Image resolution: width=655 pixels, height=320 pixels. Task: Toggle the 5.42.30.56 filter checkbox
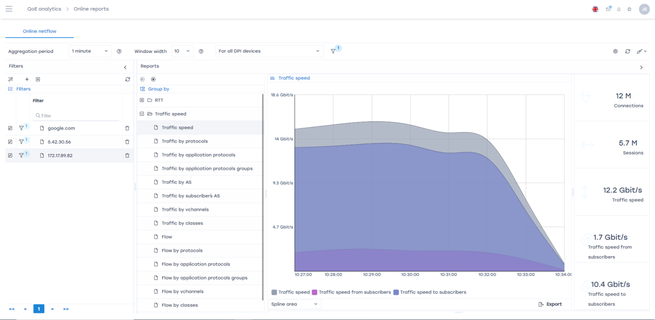point(10,141)
